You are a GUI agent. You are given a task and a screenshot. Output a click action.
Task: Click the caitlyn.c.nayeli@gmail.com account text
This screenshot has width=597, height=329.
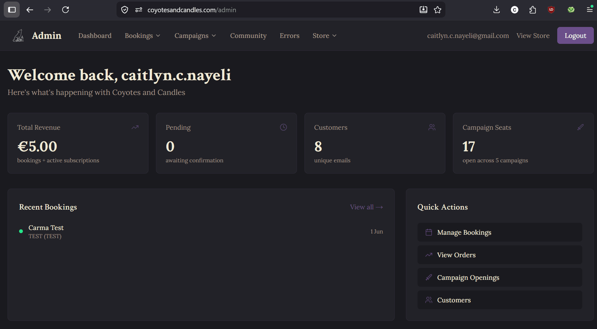coord(468,36)
